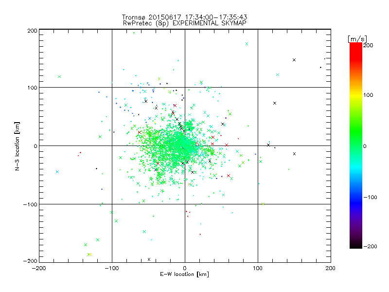Click the y-axis tick label '-200'
The image size is (389, 292).
30,261
